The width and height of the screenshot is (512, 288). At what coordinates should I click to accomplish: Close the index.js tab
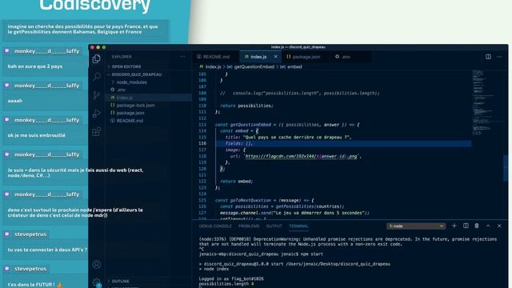click(x=275, y=57)
